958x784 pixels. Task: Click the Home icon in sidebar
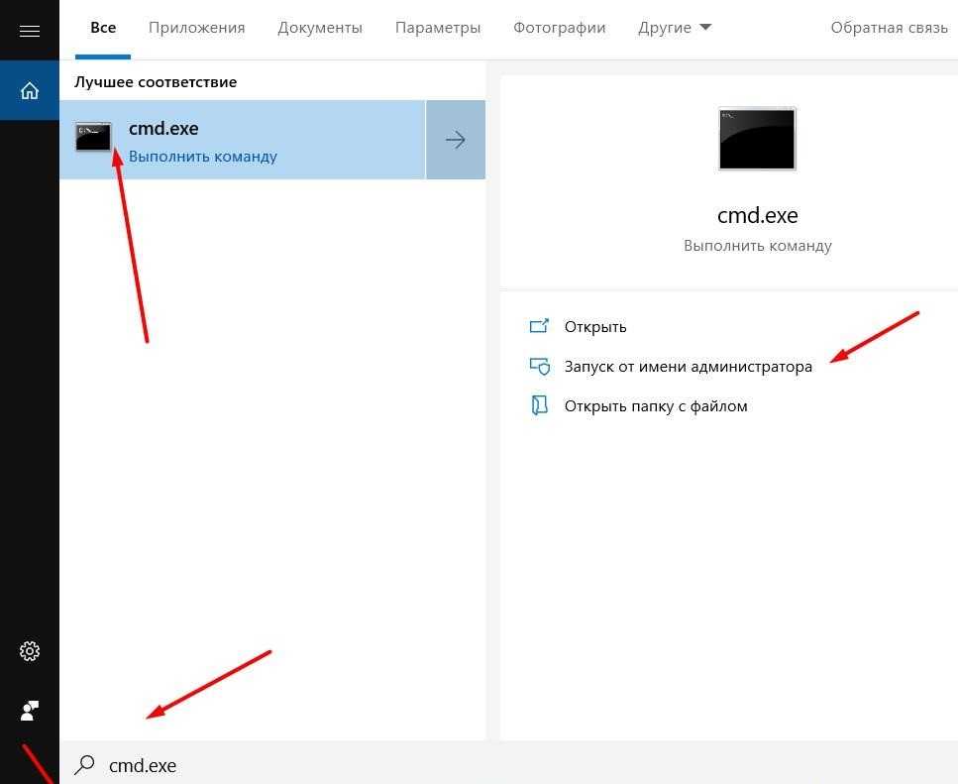pyautogui.click(x=30, y=90)
